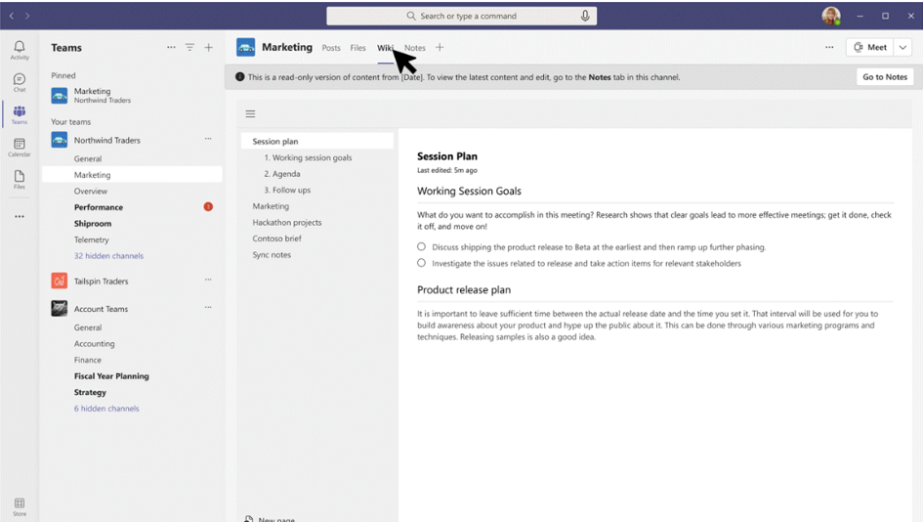Open the Telemetry channel

pos(91,239)
